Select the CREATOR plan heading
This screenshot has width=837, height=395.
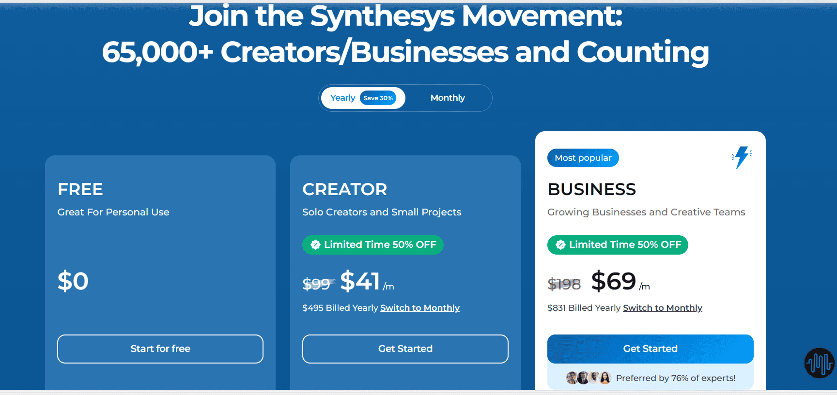pos(345,189)
